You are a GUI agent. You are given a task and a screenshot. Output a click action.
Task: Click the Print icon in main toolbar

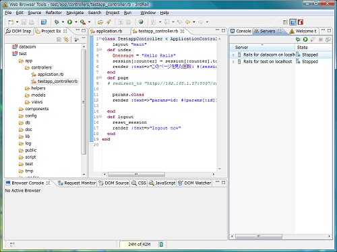pyautogui.click(x=32, y=22)
